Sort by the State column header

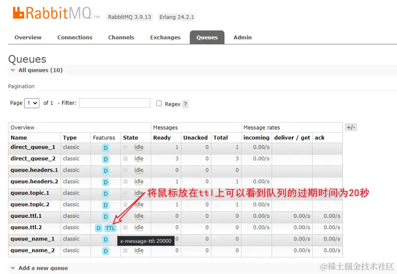131,137
